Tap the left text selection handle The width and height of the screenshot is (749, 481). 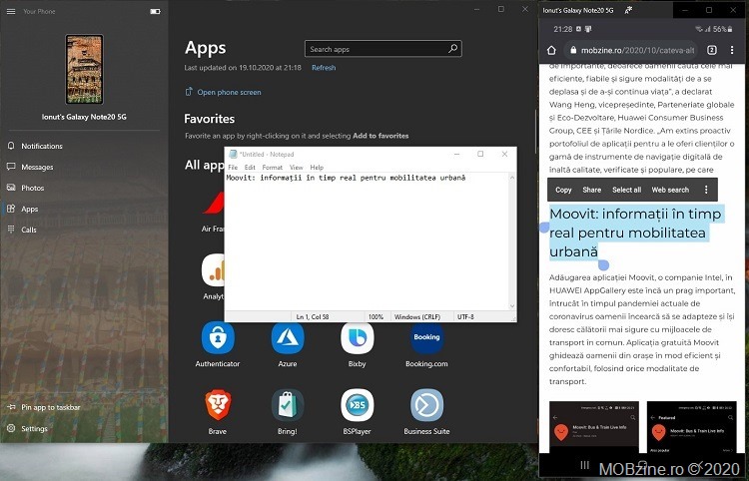(x=544, y=228)
